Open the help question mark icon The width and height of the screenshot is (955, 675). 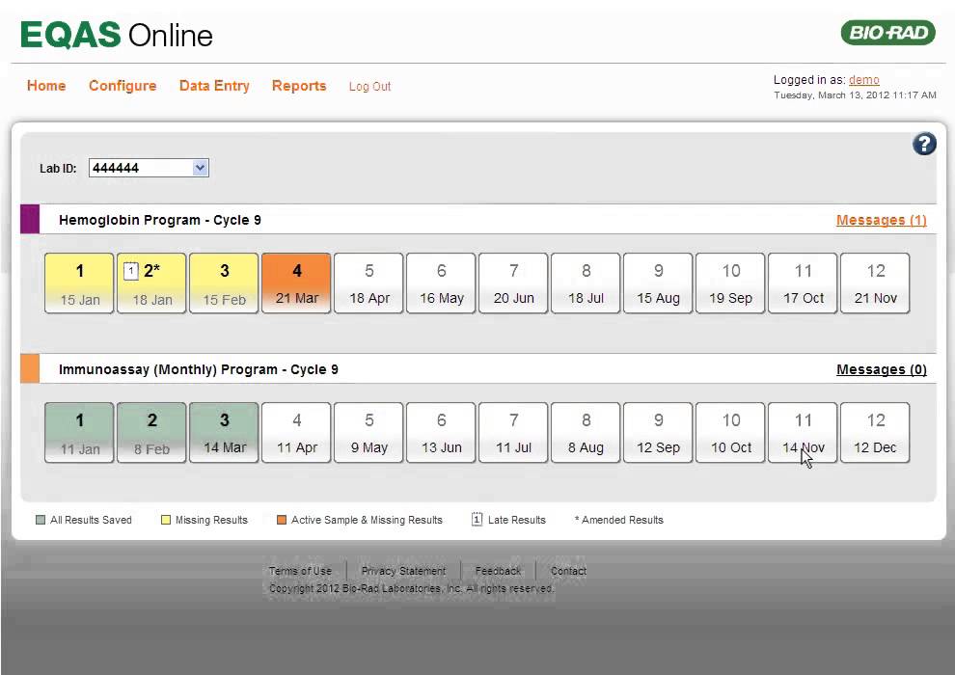pyautogui.click(x=924, y=145)
